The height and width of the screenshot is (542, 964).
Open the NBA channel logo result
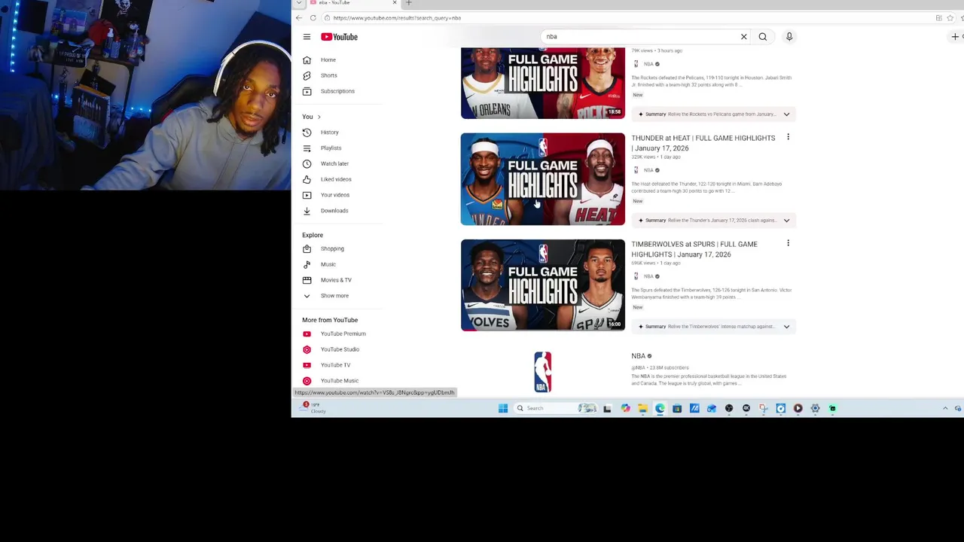point(543,372)
